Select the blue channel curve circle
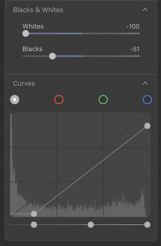The image size is (161, 246). click(147, 100)
